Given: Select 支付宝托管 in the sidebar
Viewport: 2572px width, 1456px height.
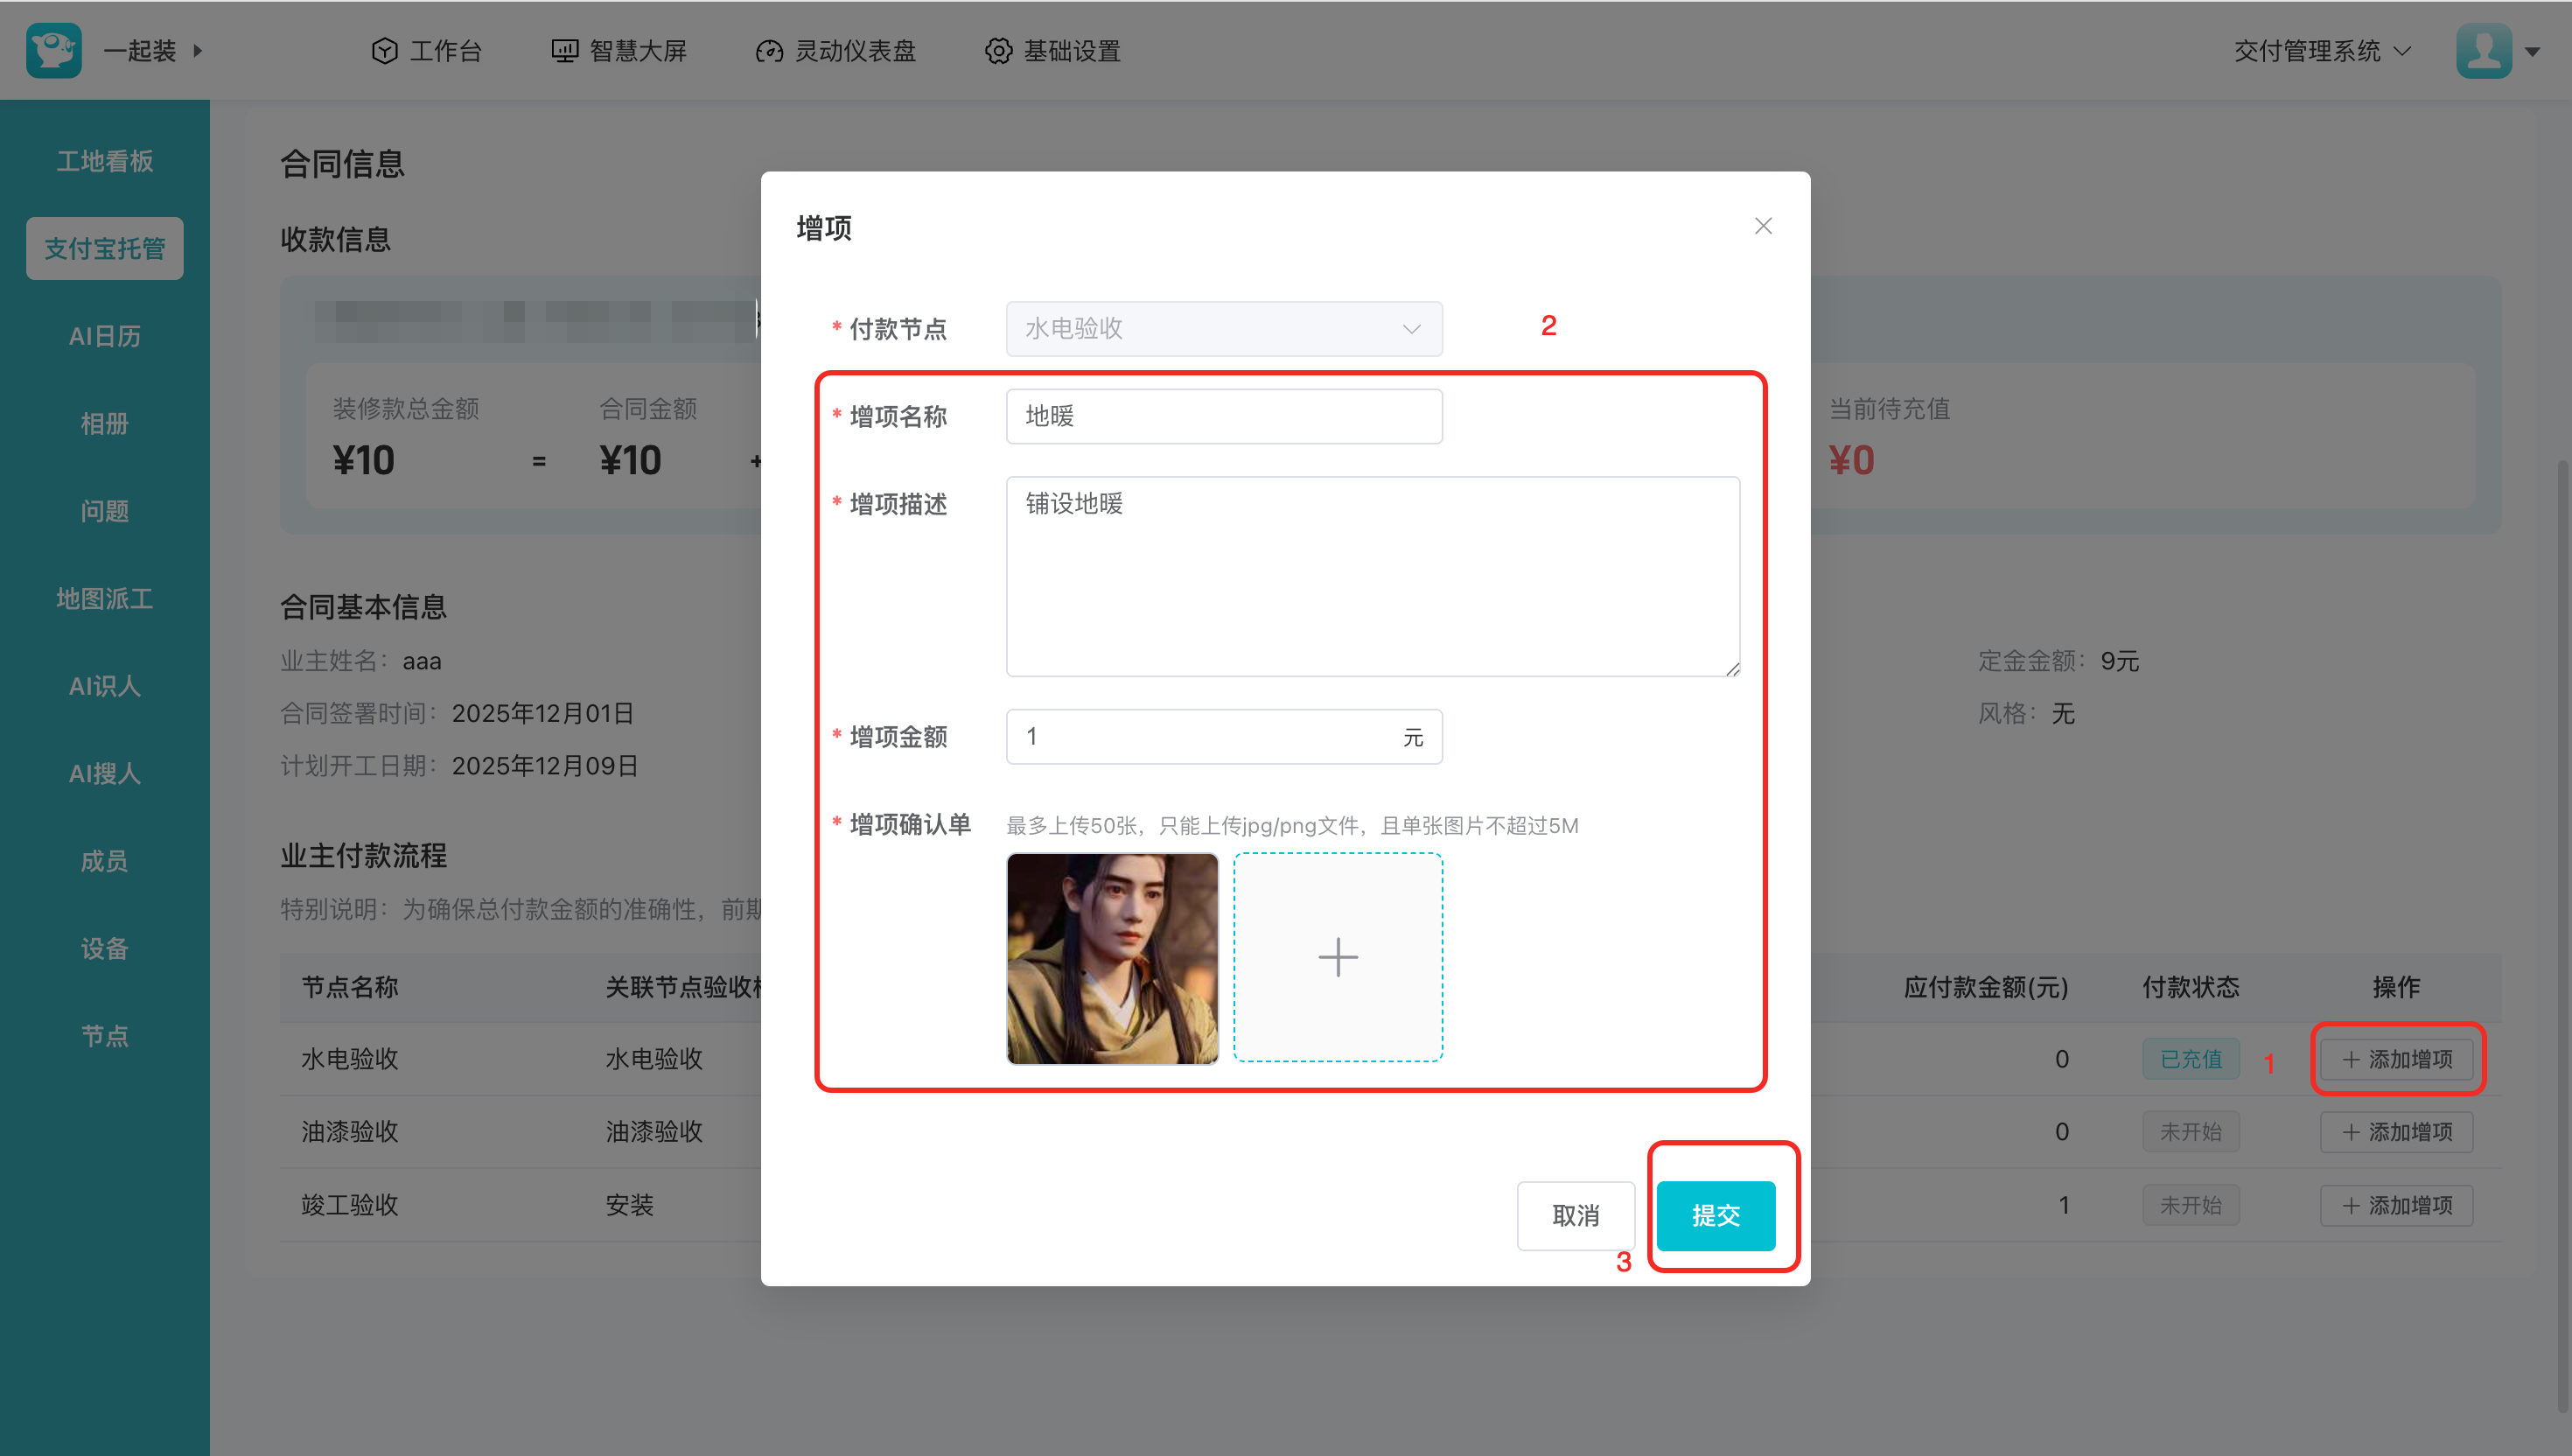Looking at the screenshot, I should click(105, 248).
